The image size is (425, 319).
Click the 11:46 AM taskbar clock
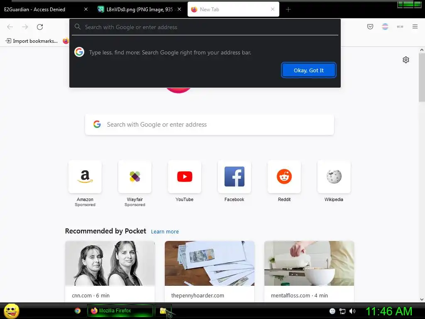point(388,311)
